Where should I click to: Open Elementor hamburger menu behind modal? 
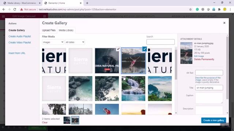[x=3, y=16]
